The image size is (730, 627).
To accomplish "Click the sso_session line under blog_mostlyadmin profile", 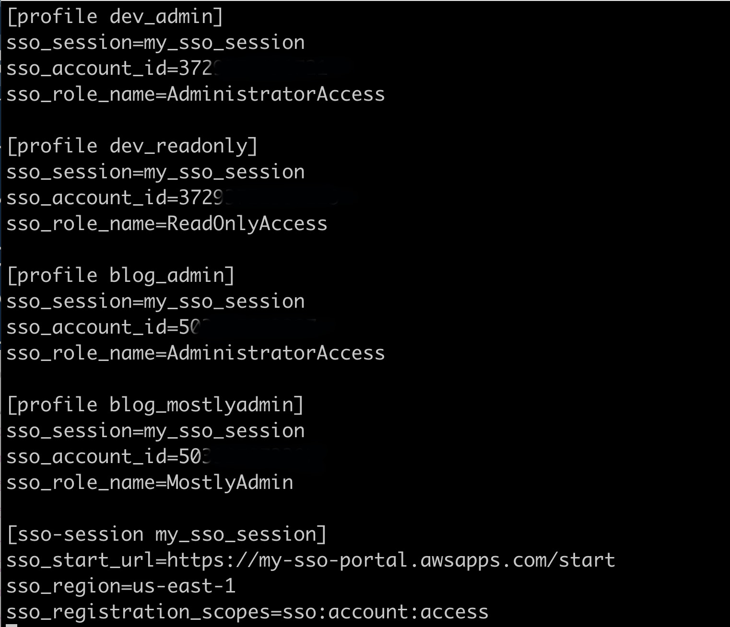I will point(155,431).
